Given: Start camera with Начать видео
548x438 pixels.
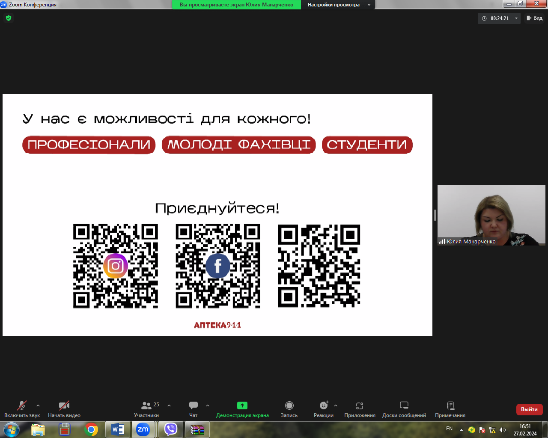Looking at the screenshot, I should pyautogui.click(x=64, y=409).
